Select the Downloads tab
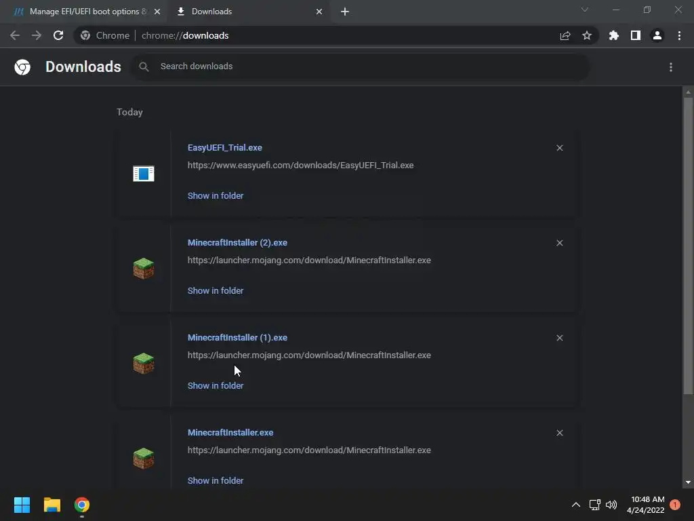This screenshot has width=694, height=521. pos(248,12)
